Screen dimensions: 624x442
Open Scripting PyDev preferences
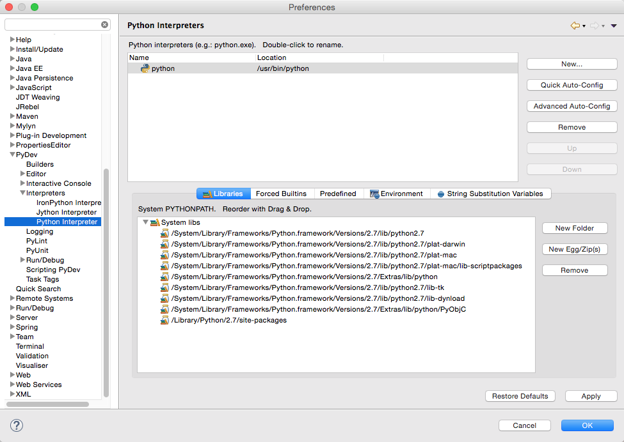[x=53, y=270]
